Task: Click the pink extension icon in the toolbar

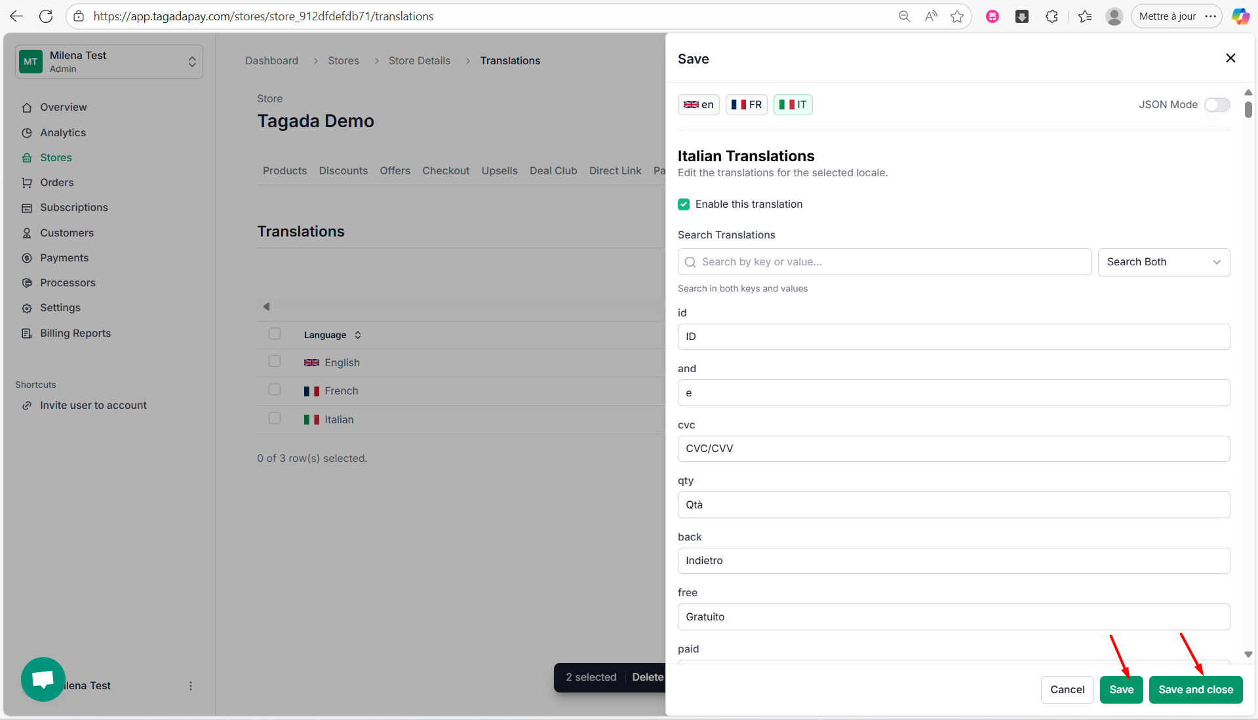Action: point(993,16)
